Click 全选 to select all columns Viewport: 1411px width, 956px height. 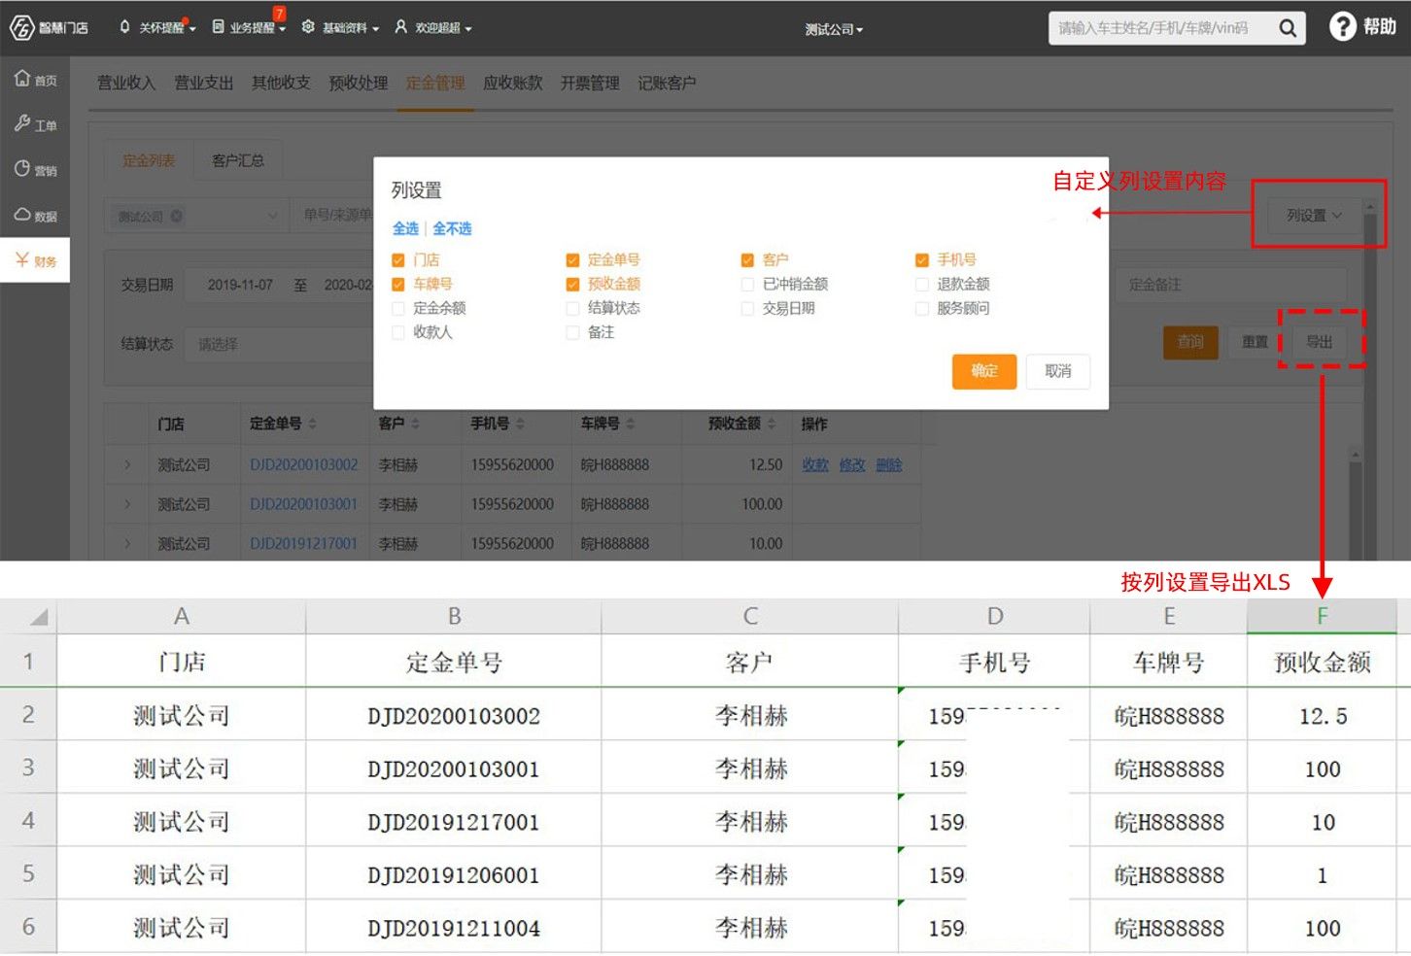[x=405, y=228]
